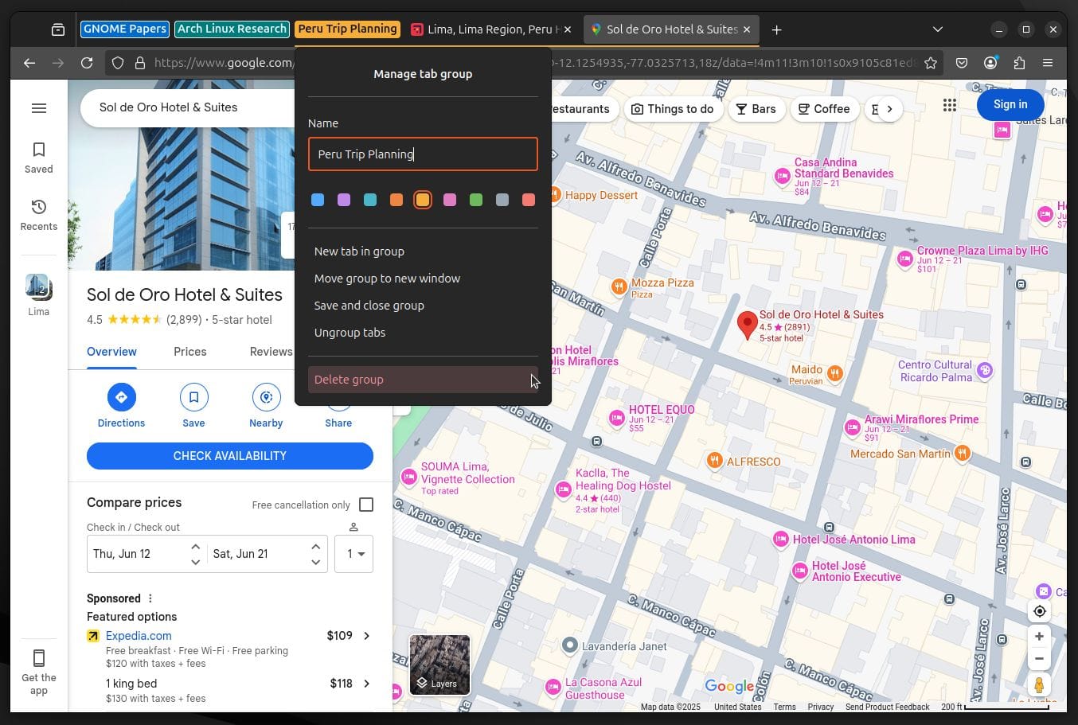Select the blue tab group color
The width and height of the screenshot is (1078, 725).
click(x=318, y=200)
